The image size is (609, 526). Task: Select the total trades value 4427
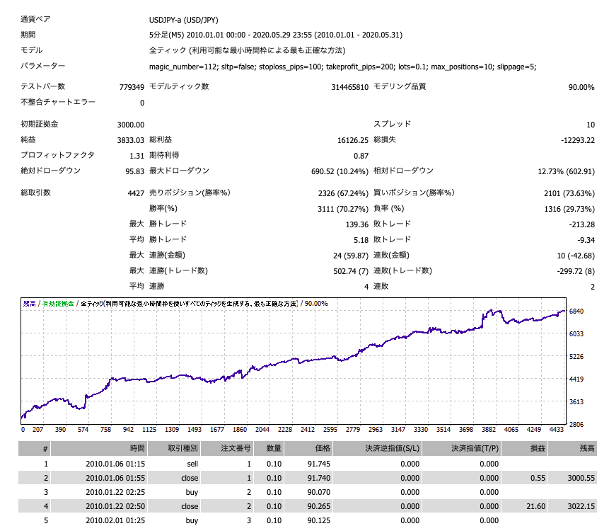point(136,193)
